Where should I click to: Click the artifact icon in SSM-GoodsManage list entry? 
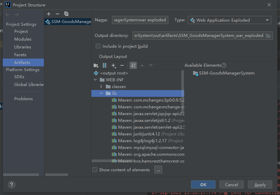point(48,22)
